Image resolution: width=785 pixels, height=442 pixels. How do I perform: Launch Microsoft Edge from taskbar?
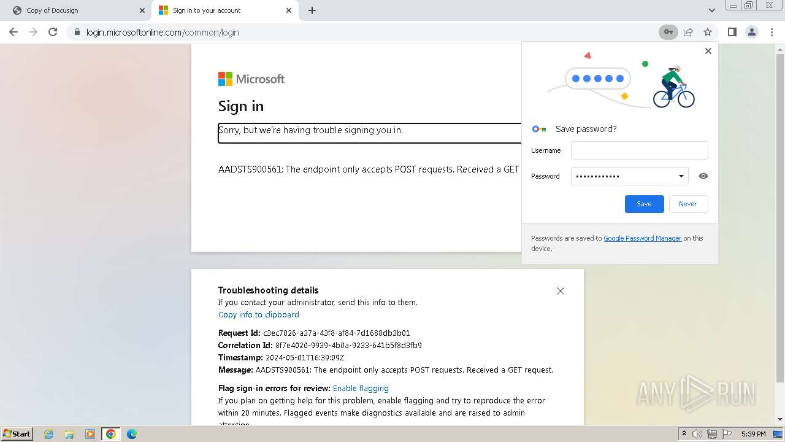click(132, 434)
